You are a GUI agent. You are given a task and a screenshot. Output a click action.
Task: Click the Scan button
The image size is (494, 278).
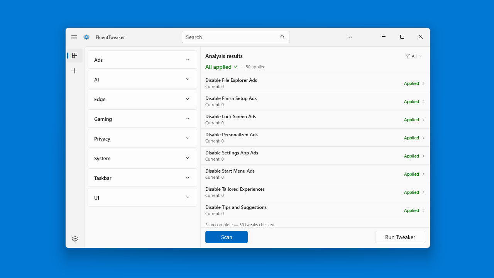point(227,237)
